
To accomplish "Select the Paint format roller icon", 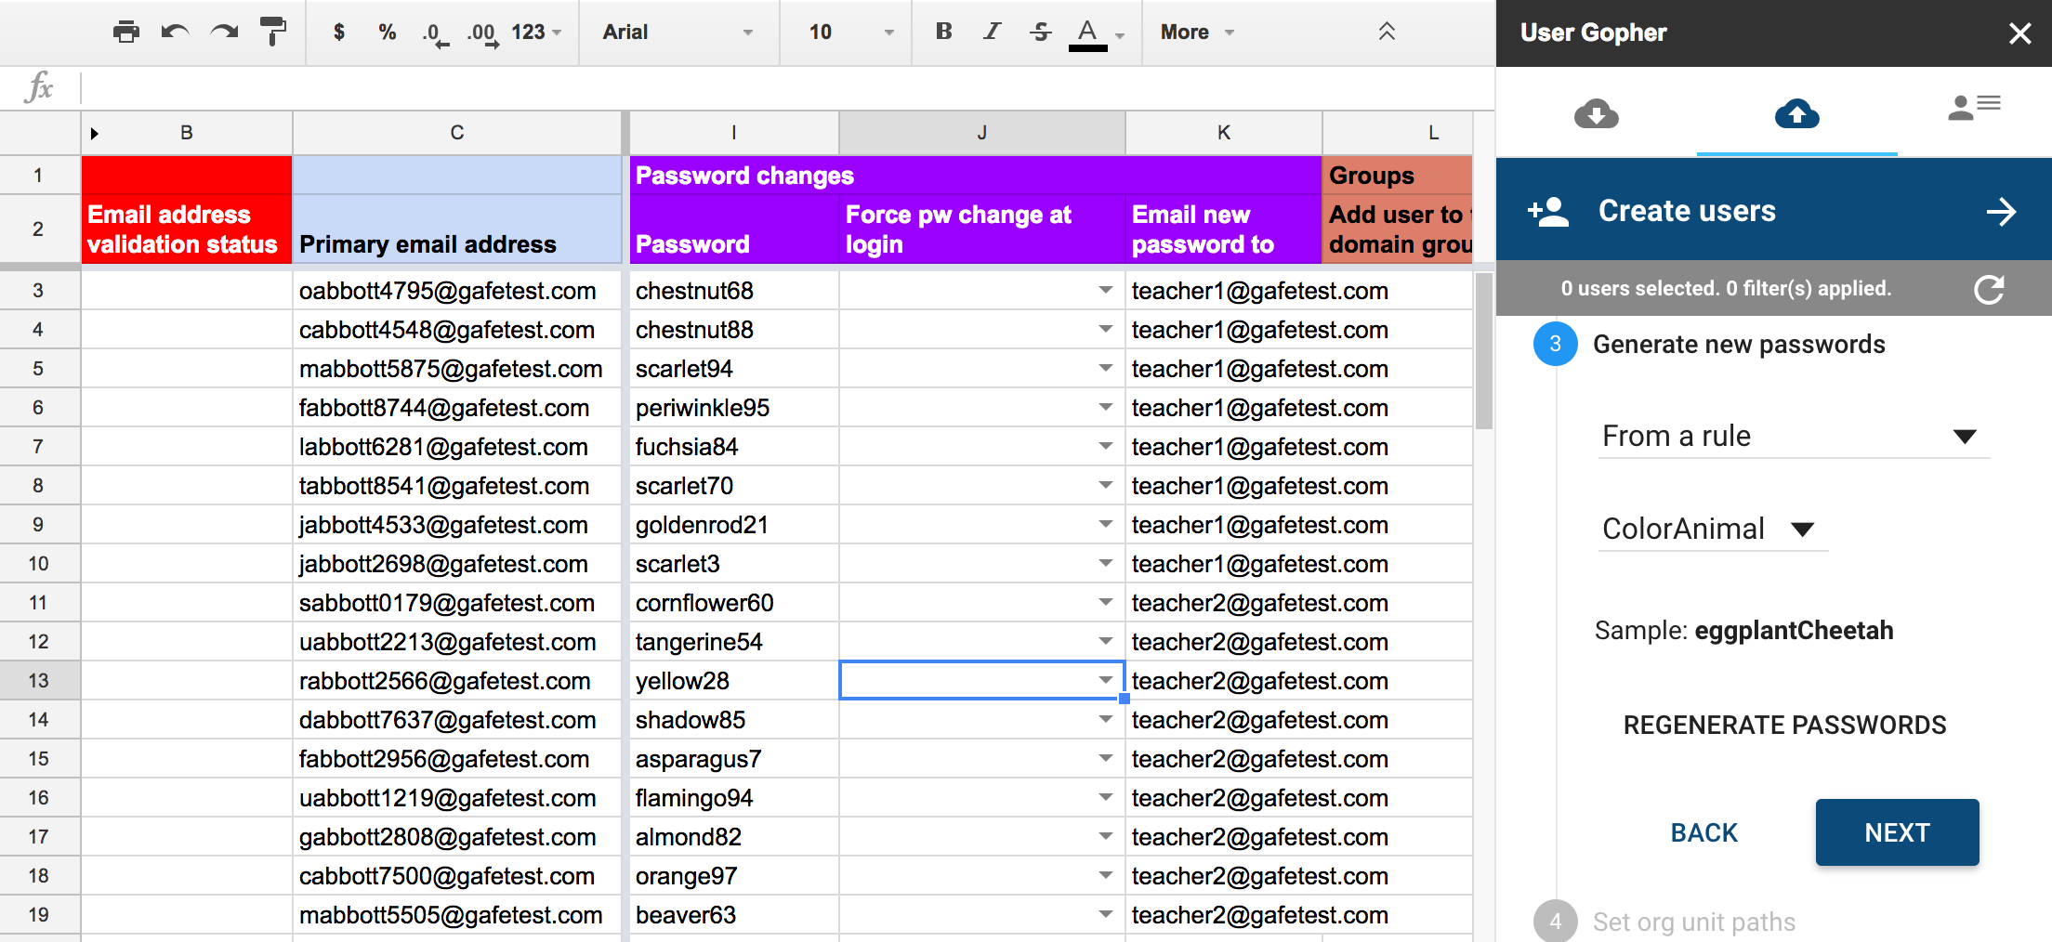I will pyautogui.click(x=273, y=33).
